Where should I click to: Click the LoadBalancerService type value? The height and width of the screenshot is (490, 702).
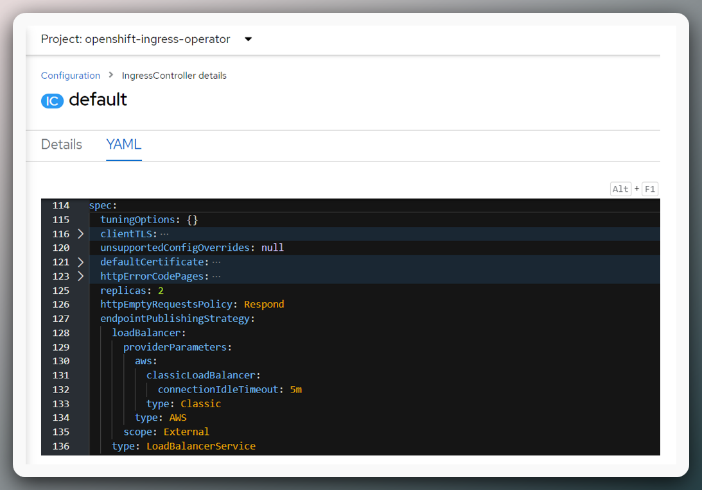tap(201, 446)
